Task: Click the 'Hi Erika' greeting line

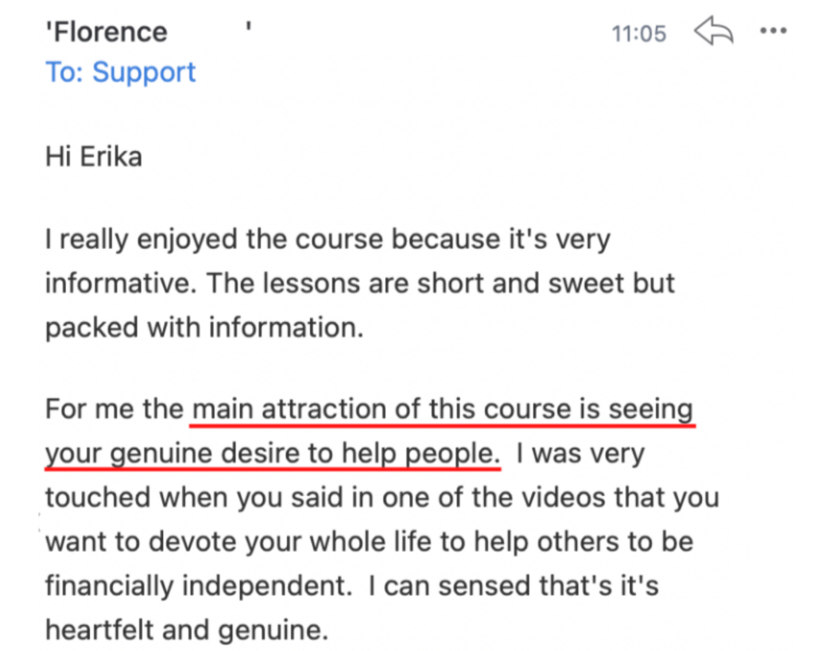Action: tap(94, 156)
